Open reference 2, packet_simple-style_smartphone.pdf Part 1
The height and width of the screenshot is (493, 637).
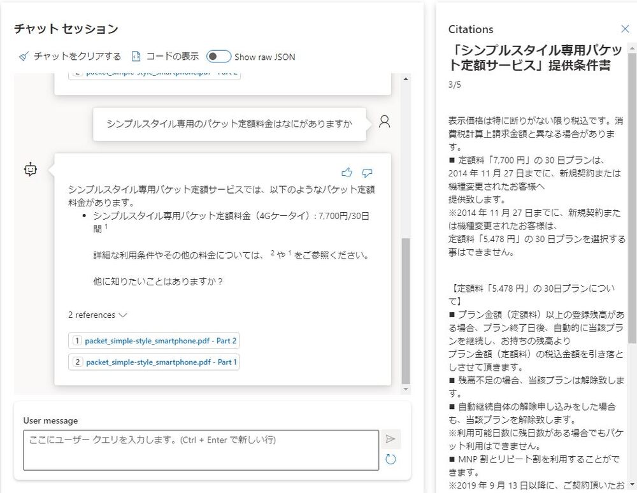point(154,362)
